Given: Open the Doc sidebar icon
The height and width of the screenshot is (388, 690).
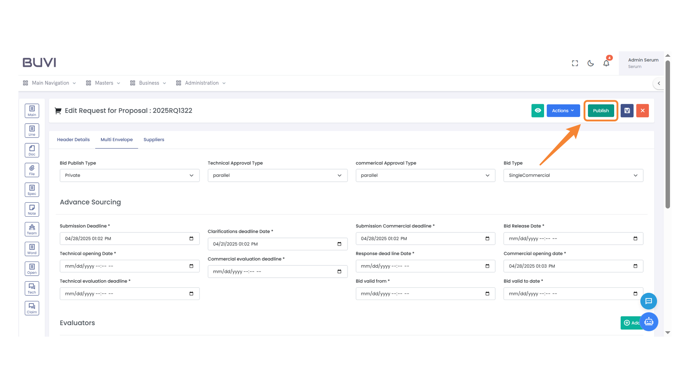Looking at the screenshot, I should pyautogui.click(x=32, y=150).
